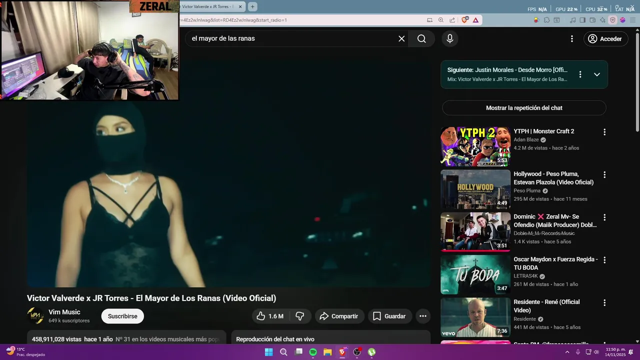Open Windows taskbar search
The height and width of the screenshot is (360, 640).
[x=283, y=352]
